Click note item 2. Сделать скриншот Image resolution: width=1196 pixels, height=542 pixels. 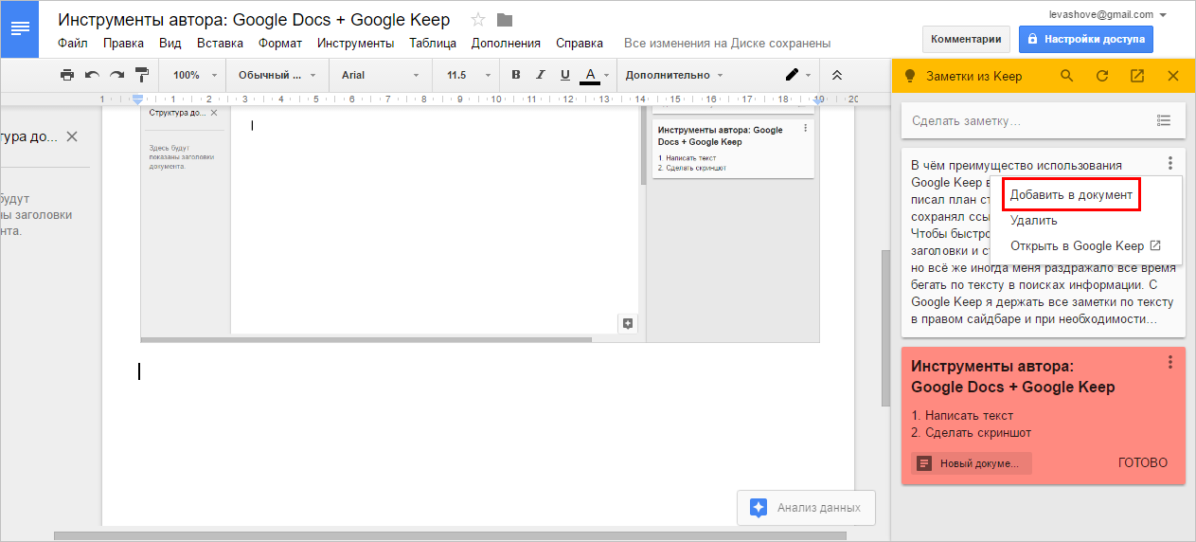[x=971, y=433]
